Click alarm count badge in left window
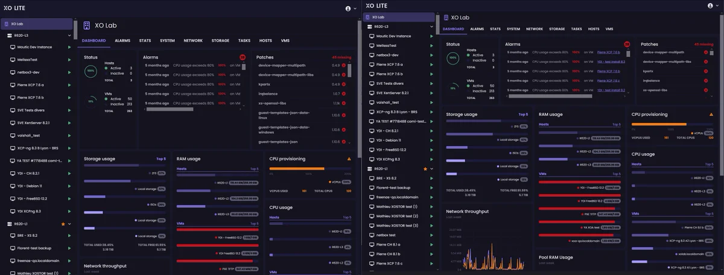724x275 pixels. pos(243,57)
